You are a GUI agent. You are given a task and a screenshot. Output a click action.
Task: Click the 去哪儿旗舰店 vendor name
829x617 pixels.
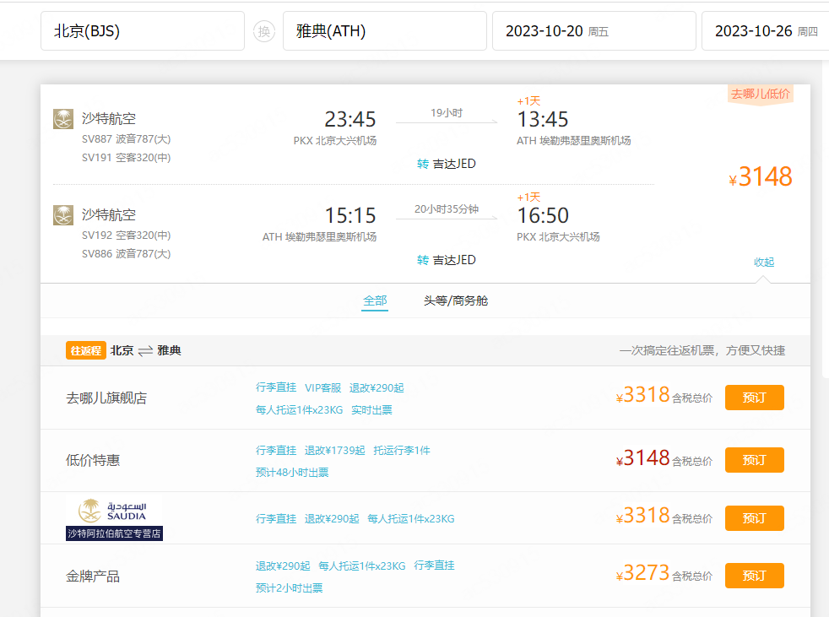[x=106, y=398]
